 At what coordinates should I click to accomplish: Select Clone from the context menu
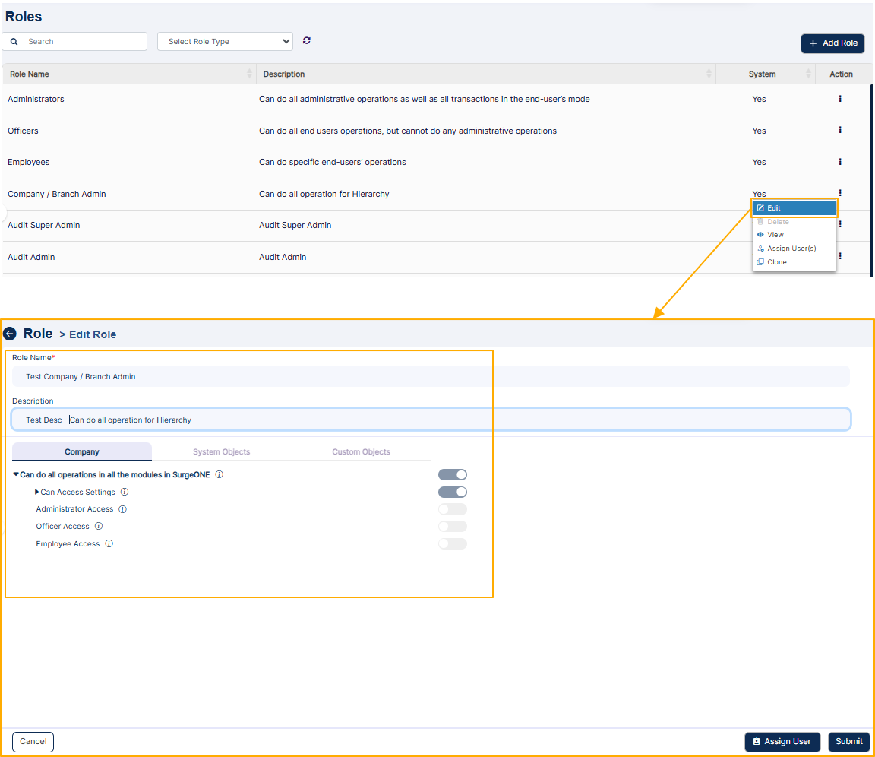(776, 261)
